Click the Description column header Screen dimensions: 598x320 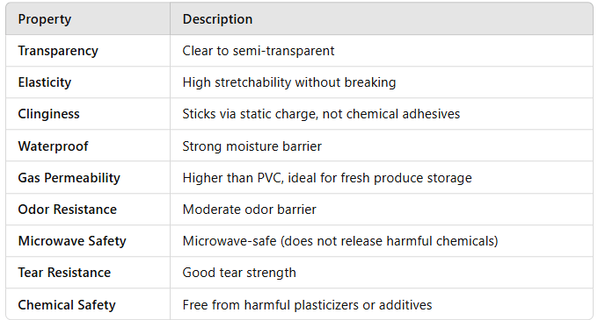[x=382, y=19]
